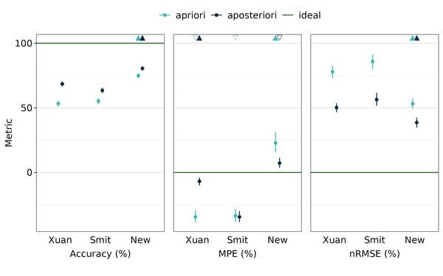Click the Metric y-axis label
This screenshot has height=276, width=443.
click(9, 132)
